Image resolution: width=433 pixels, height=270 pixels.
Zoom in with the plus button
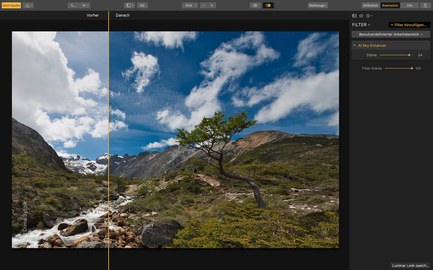click(x=212, y=5)
